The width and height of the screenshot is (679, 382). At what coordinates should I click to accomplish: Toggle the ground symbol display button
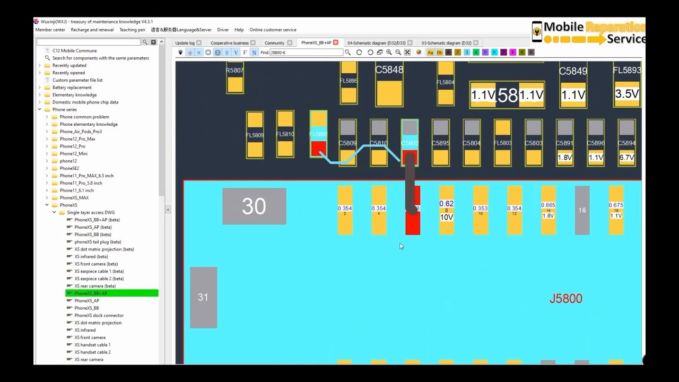(189, 53)
